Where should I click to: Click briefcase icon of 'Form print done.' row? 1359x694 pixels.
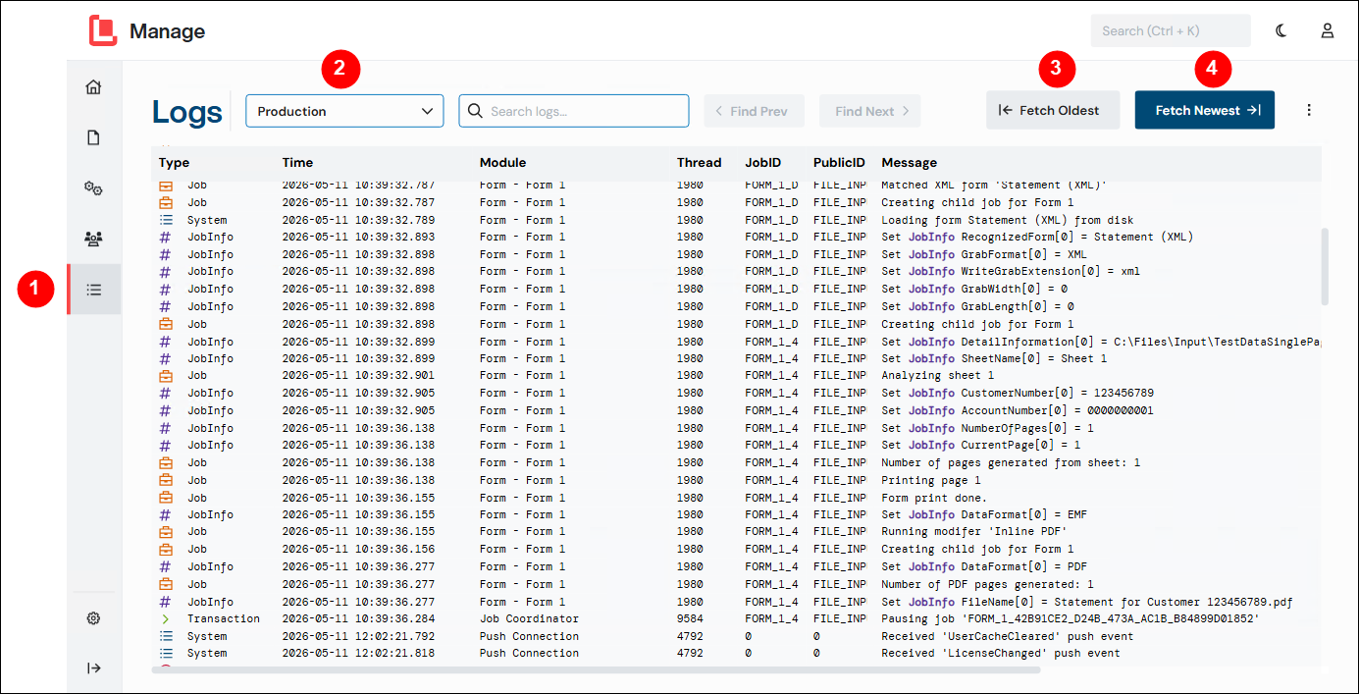[x=166, y=498]
